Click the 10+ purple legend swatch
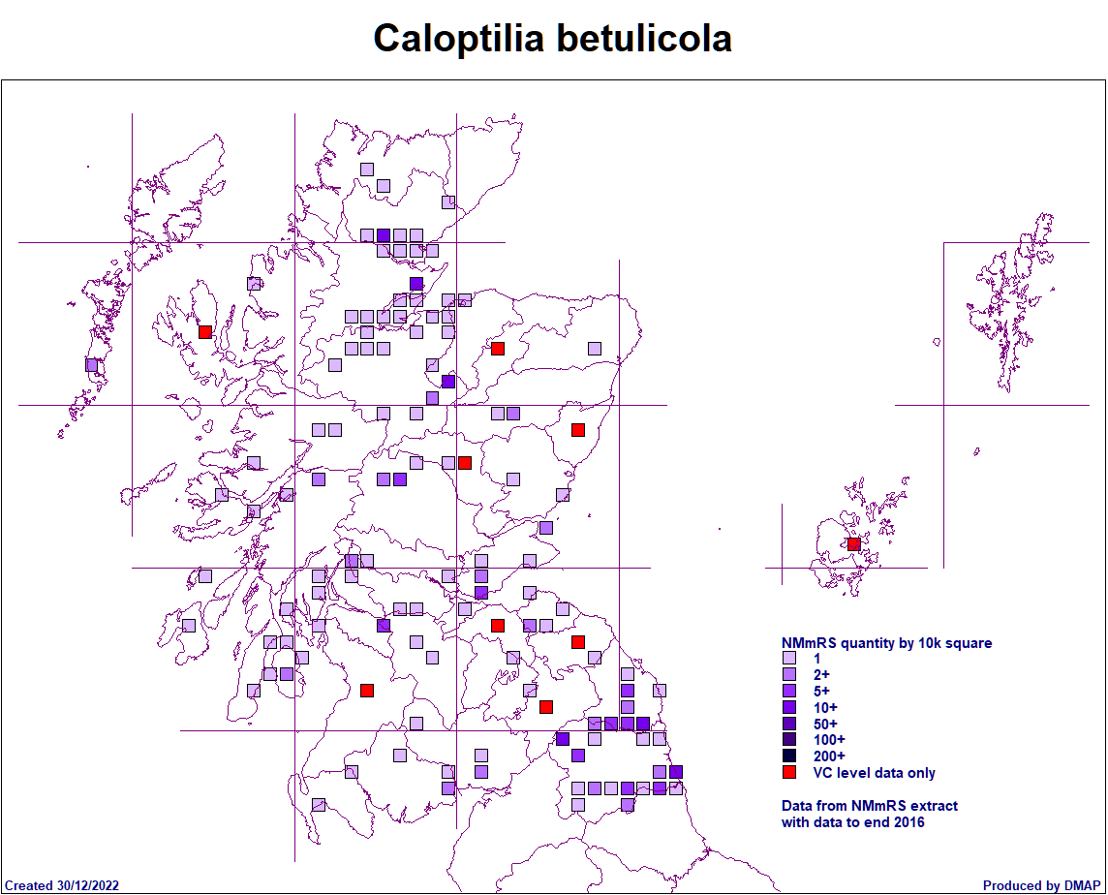The height and width of the screenshot is (895, 1108). [789, 708]
